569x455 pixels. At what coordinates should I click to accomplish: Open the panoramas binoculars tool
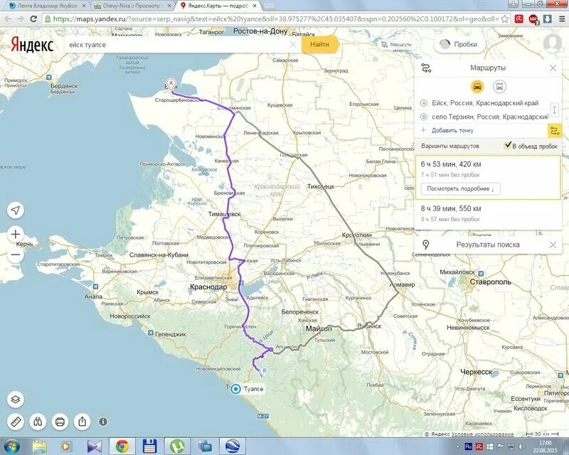click(x=38, y=422)
